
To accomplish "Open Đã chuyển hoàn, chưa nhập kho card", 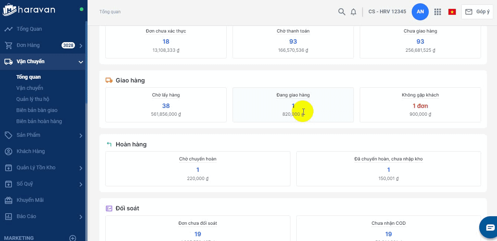I will (388, 169).
